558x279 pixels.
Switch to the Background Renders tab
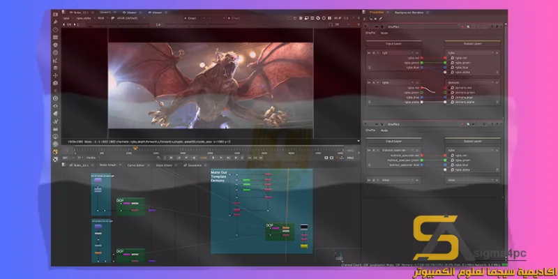pos(409,13)
